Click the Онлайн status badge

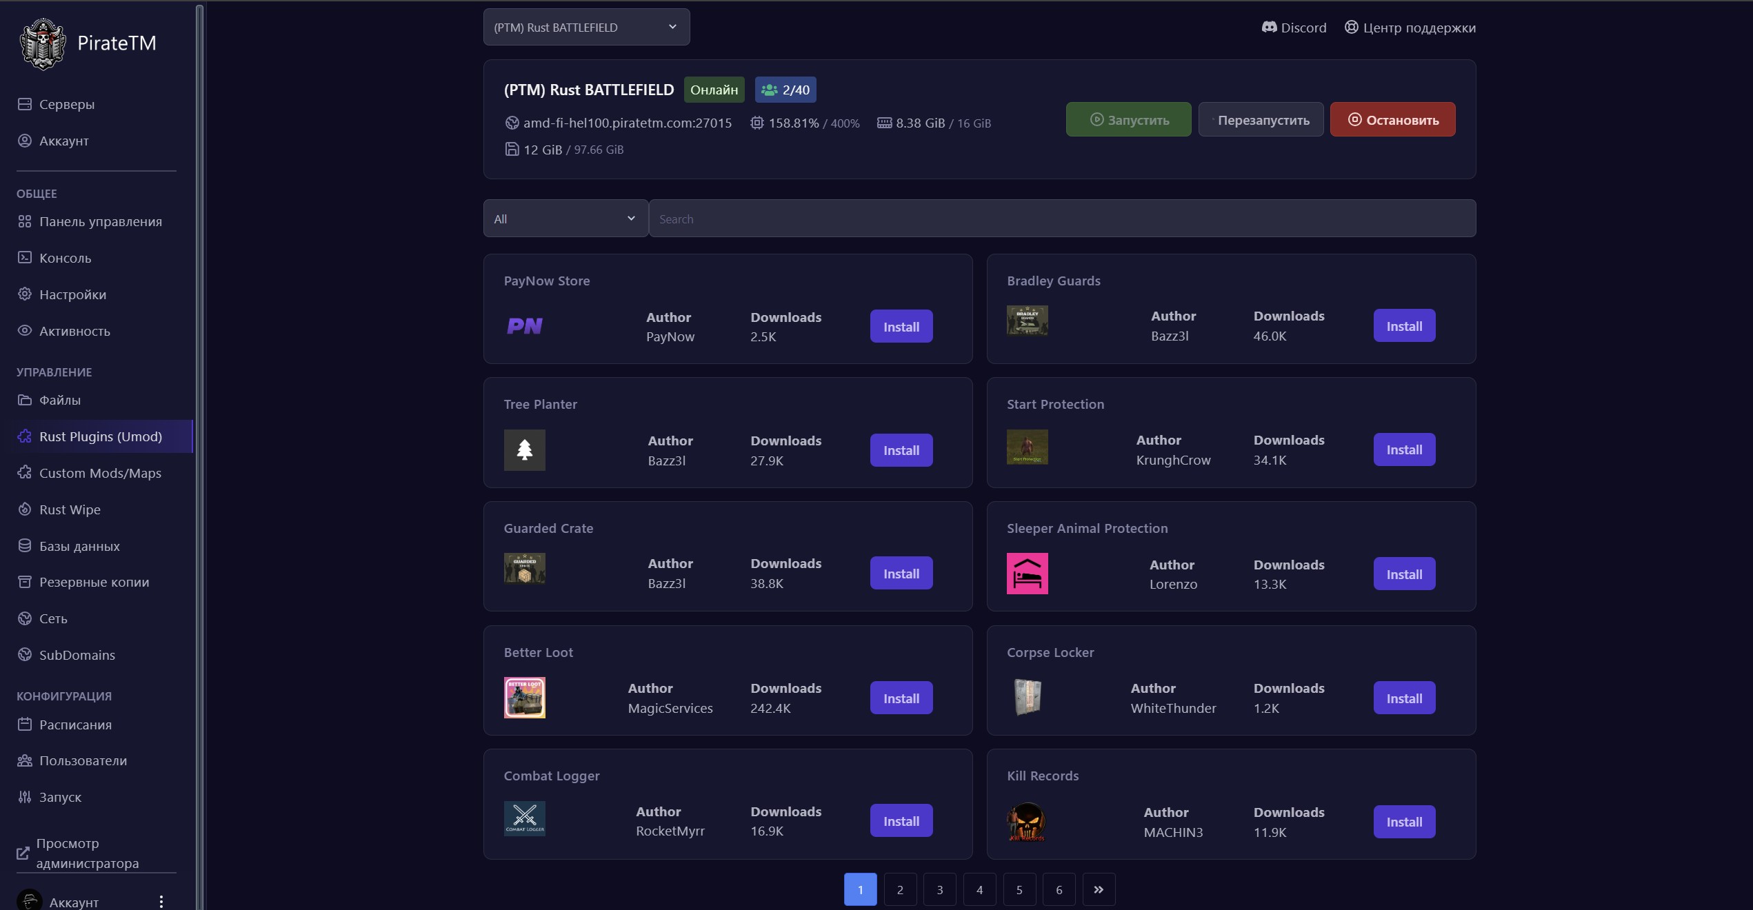click(x=714, y=90)
